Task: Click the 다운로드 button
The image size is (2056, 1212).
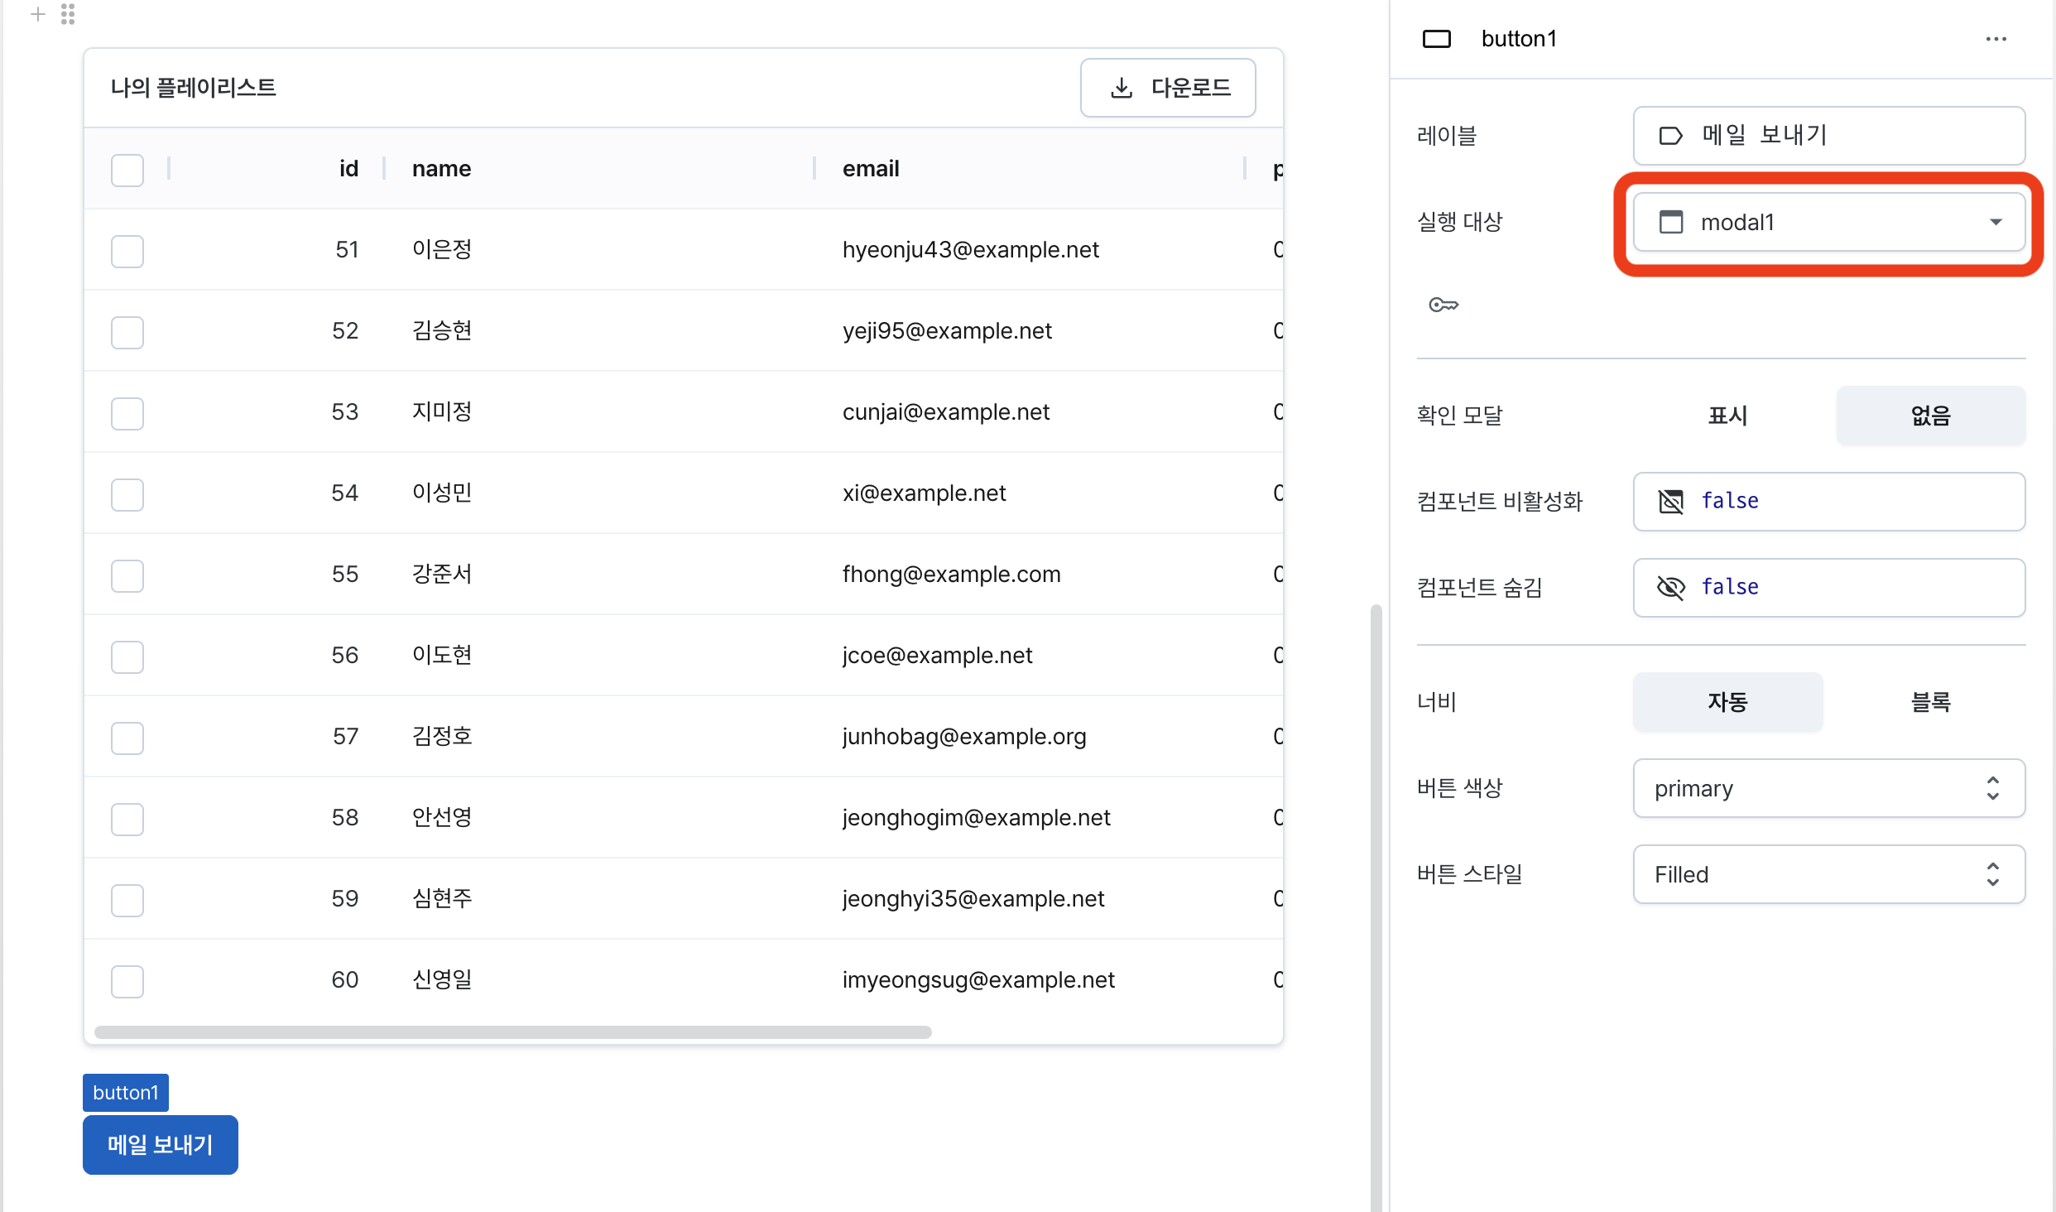Action: coord(1168,88)
